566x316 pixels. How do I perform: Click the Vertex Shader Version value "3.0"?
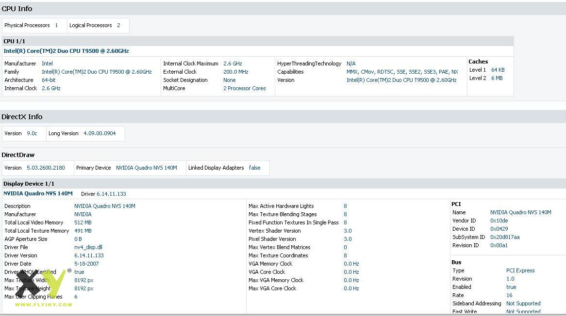[x=348, y=231]
